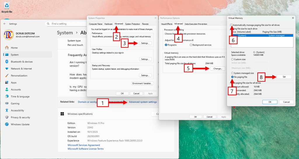
Task: Click the Accessibility figure icon
Action: [7, 110]
